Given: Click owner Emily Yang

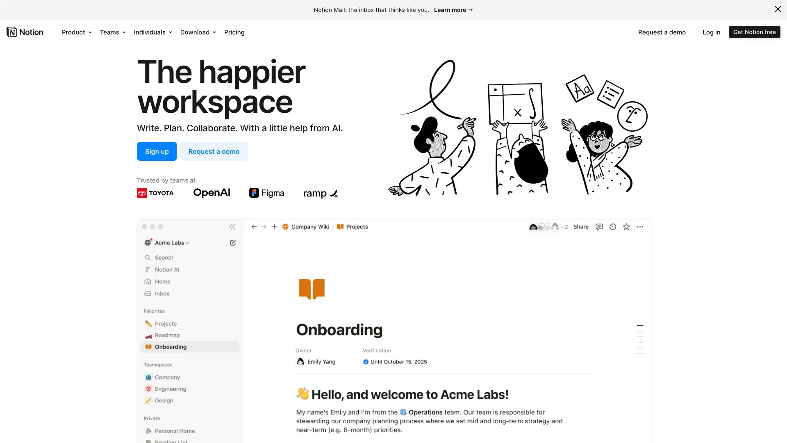Looking at the screenshot, I should (316, 362).
